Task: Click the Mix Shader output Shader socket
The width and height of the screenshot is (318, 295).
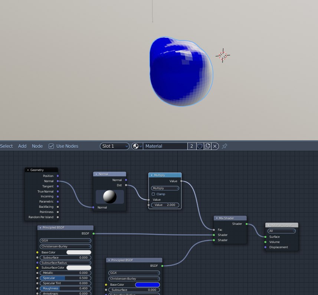Action: pyautogui.click(x=247, y=224)
